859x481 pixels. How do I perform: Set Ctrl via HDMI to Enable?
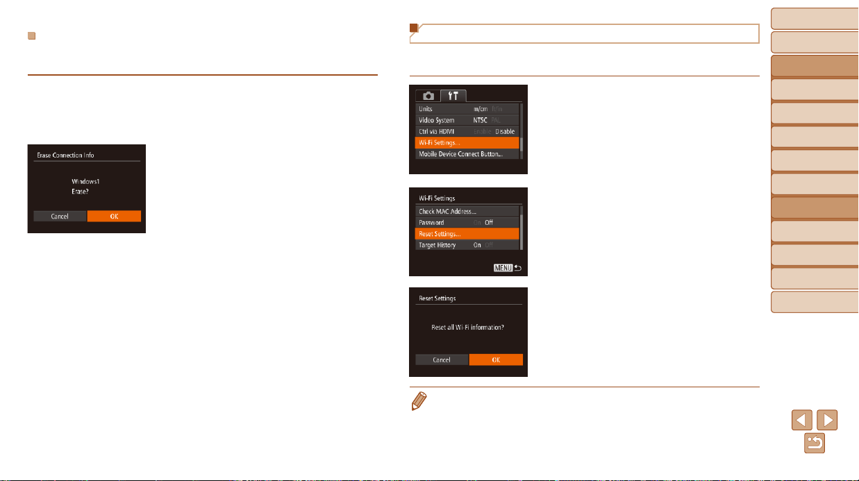(483, 131)
